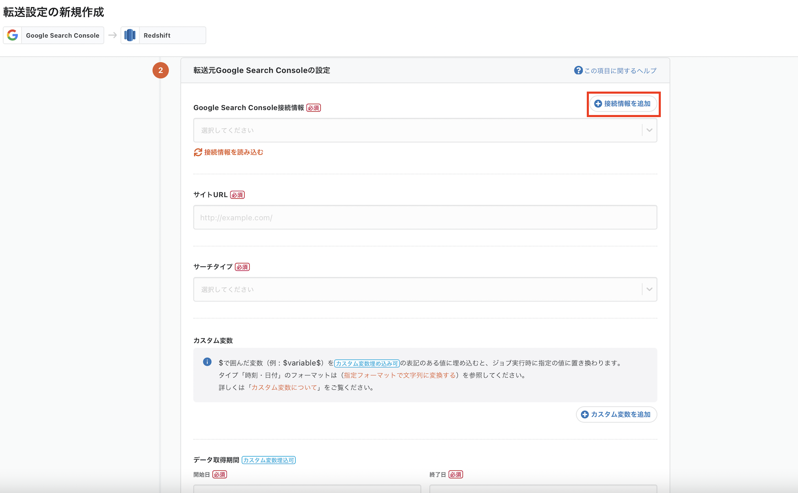This screenshot has height=493, width=798.
Task: Click 接続情報を追加 button
Action: [x=623, y=104]
